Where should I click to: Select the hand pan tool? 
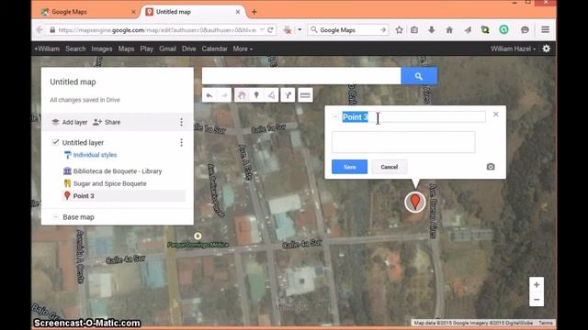point(242,95)
